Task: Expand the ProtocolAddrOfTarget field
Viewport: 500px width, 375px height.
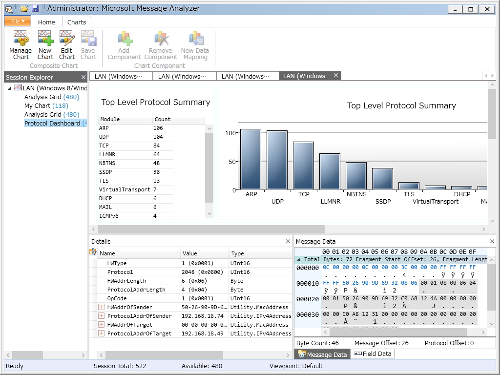Action: click(102, 333)
